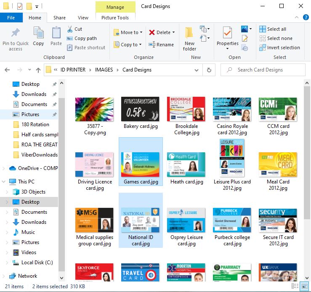Click the Cut scissors icon
Screen dimensions: 311x292
[x=70, y=29]
